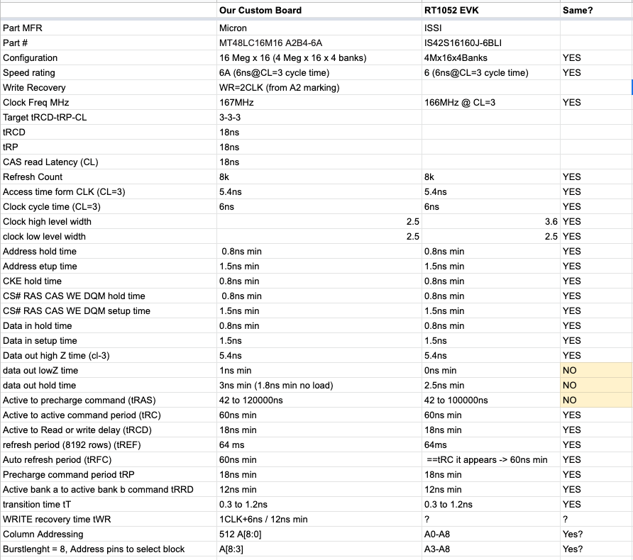Select the "167MHz" clock frequency cell

click(237, 103)
